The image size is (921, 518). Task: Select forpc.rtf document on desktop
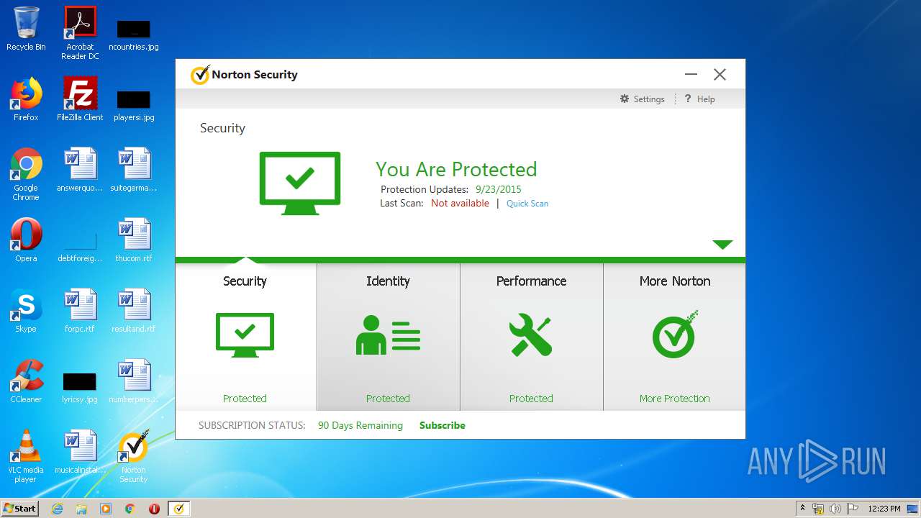[80, 312]
